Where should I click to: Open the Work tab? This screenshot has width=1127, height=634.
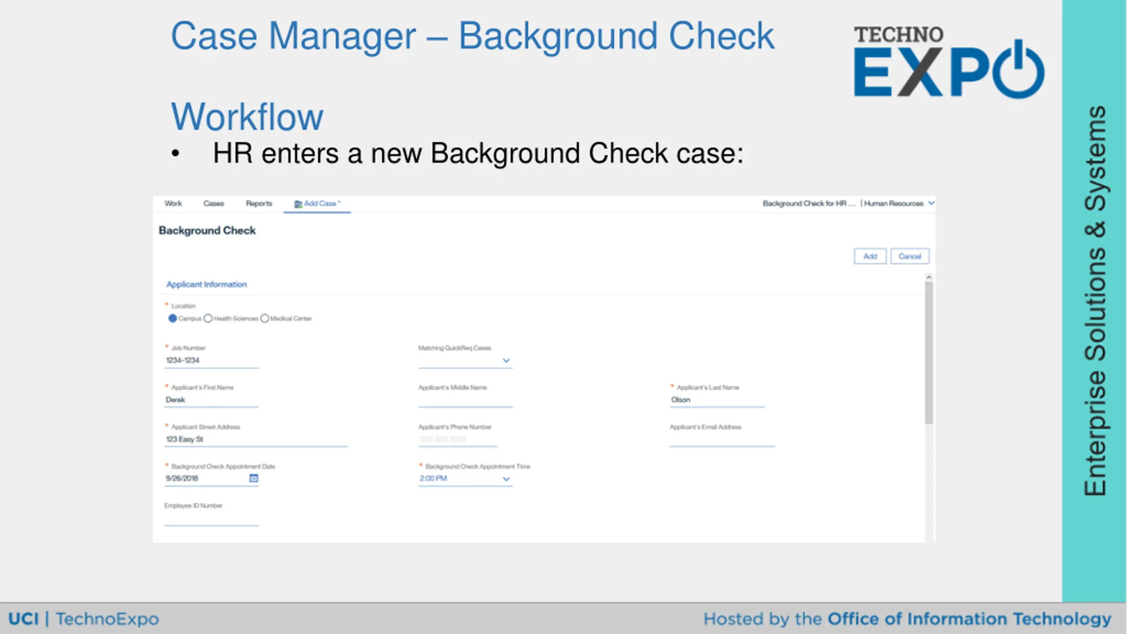pos(173,203)
